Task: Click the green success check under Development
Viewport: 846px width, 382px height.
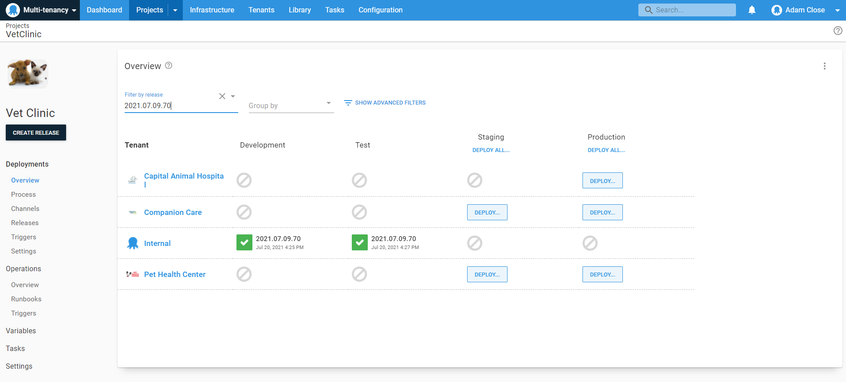Action: click(x=244, y=242)
